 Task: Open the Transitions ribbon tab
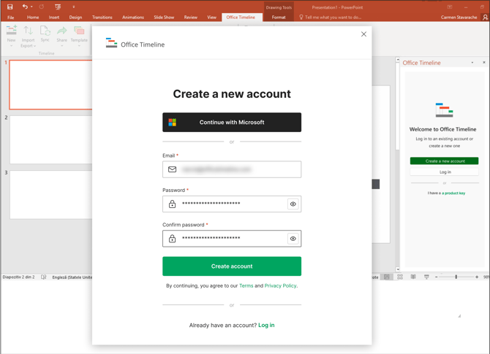coord(102,17)
